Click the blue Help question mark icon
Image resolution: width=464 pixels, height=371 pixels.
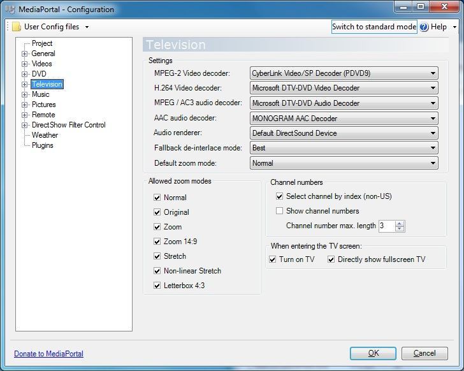point(424,27)
